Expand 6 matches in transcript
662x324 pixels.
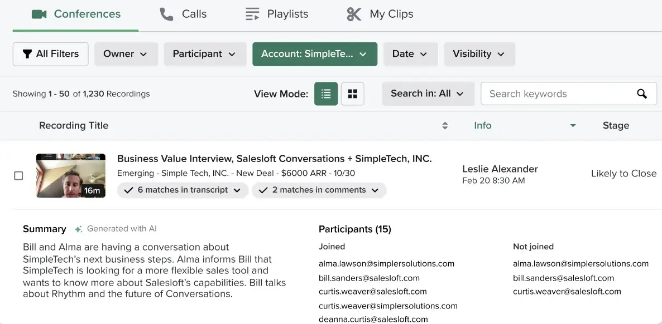pos(183,190)
